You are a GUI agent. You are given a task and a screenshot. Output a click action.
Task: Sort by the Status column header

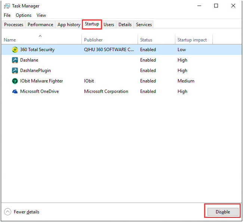pyautogui.click(x=146, y=40)
